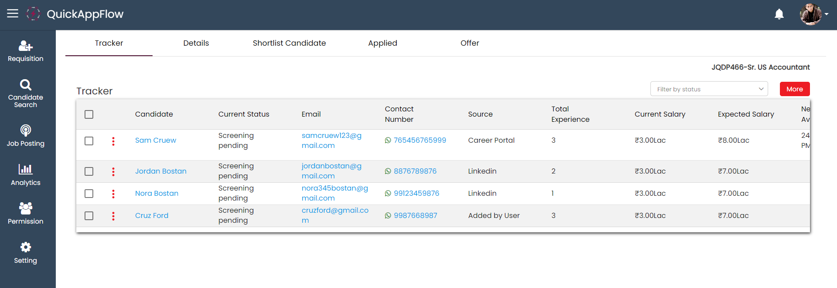Viewport: 837px width, 288px height.
Task: Expand the Filter by status dropdown
Action: [x=709, y=89]
